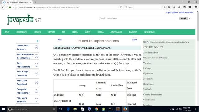Screen dimensions: 199x112
Task: Go to the Prev lesson link
Action: tap(60, 40)
